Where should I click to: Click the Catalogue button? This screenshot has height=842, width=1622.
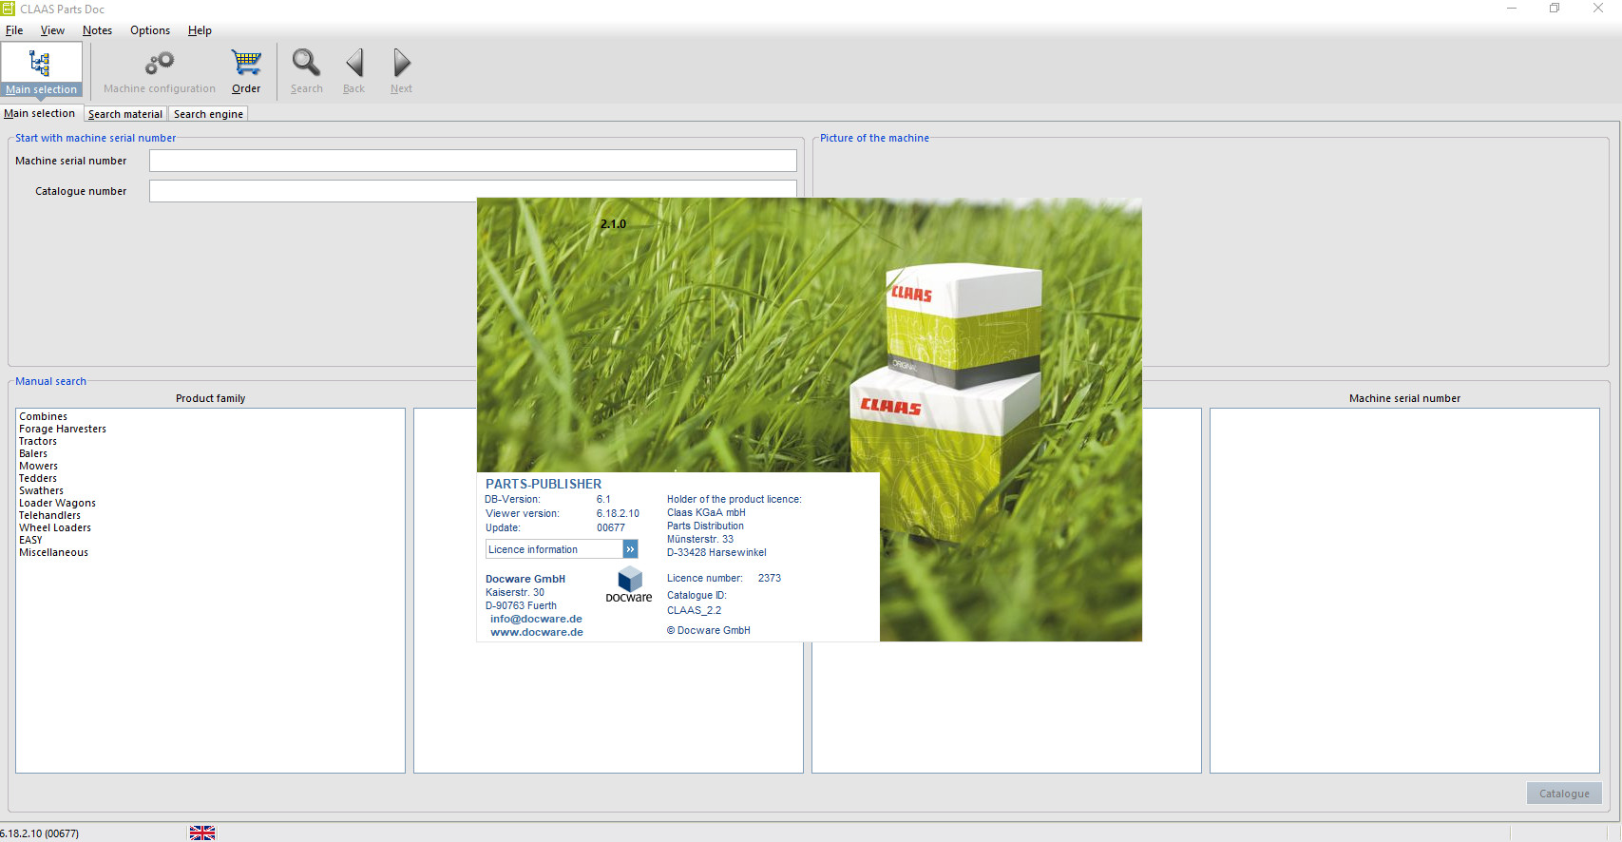tap(1564, 794)
